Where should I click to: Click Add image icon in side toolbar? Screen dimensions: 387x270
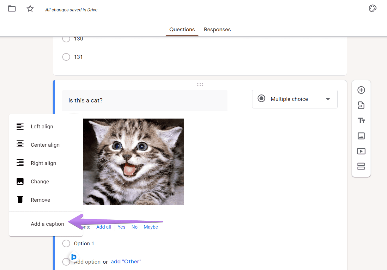click(361, 136)
